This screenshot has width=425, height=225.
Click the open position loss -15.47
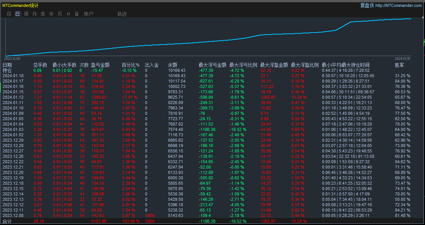[97, 70]
